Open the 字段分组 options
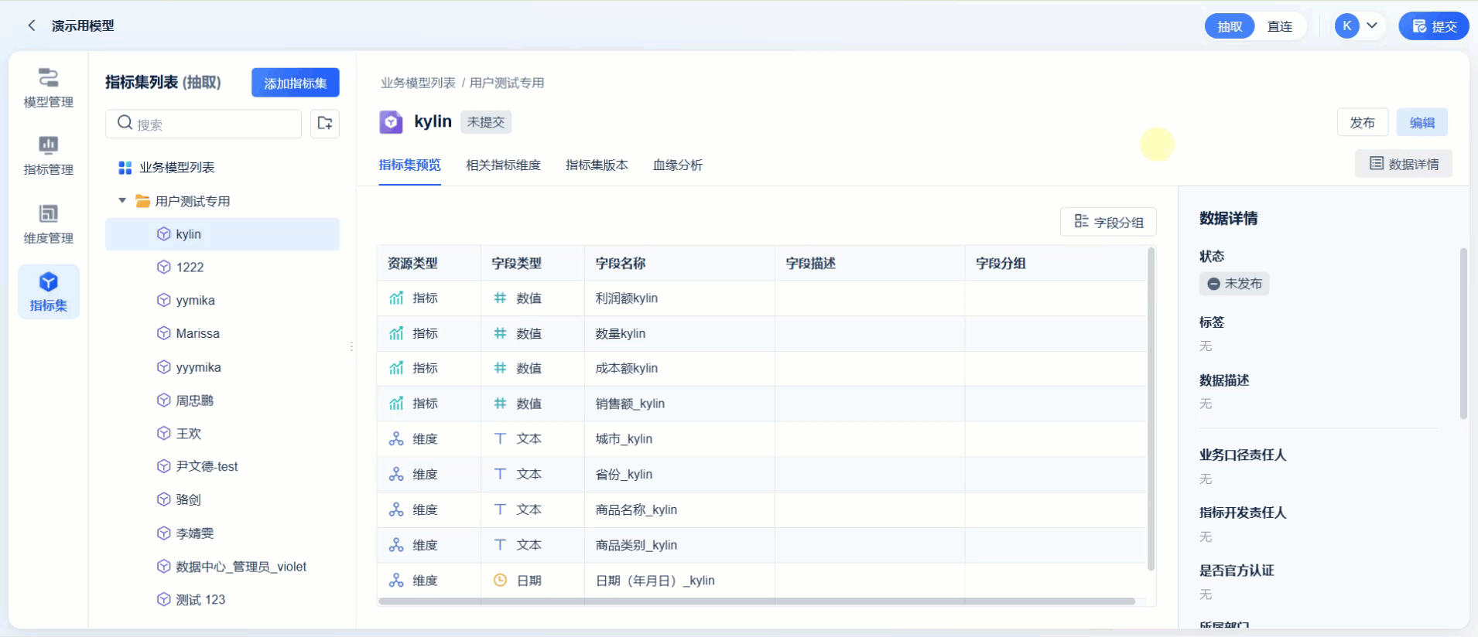The width and height of the screenshot is (1478, 637). pos(1108,222)
